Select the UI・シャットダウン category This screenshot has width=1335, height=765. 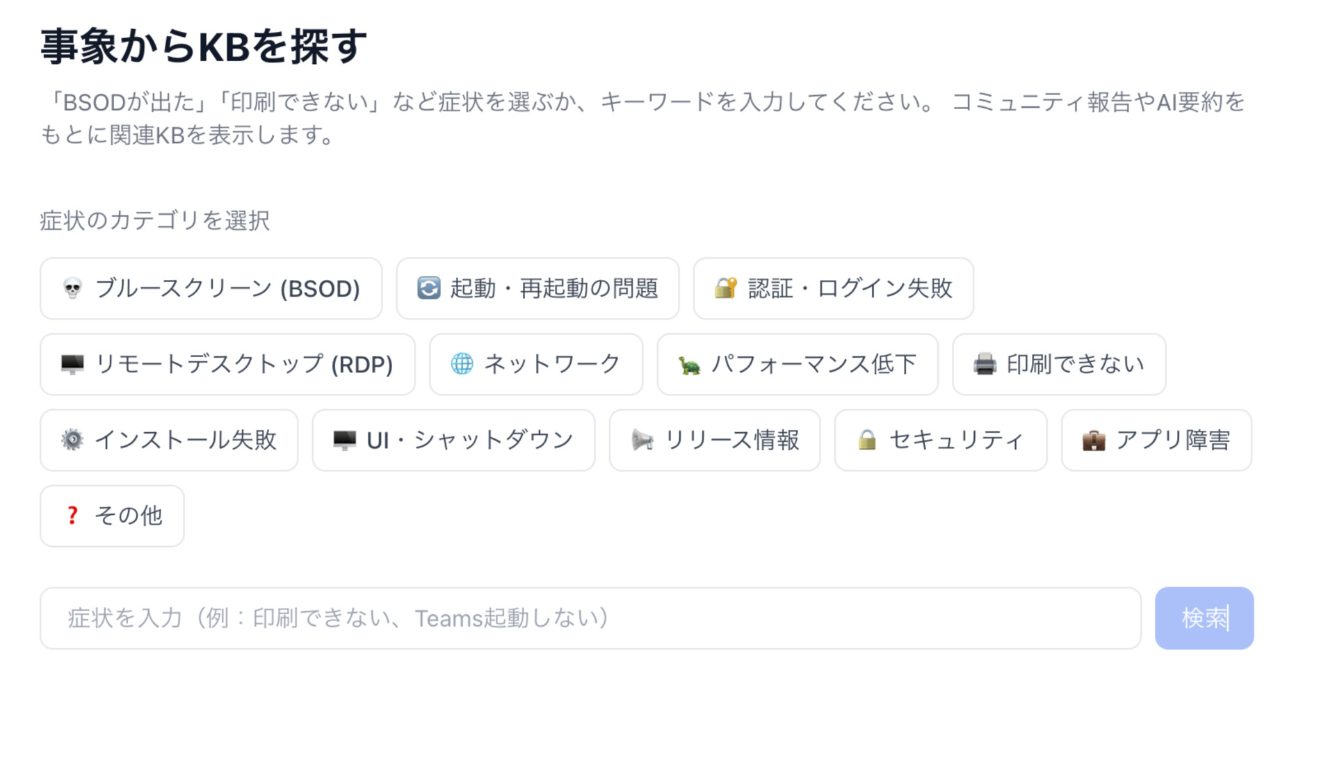(x=453, y=440)
